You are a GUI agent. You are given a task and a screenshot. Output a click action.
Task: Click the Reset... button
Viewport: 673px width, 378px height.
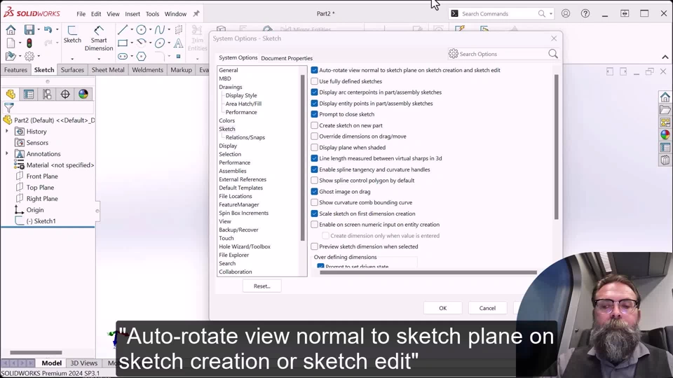pyautogui.click(x=261, y=286)
